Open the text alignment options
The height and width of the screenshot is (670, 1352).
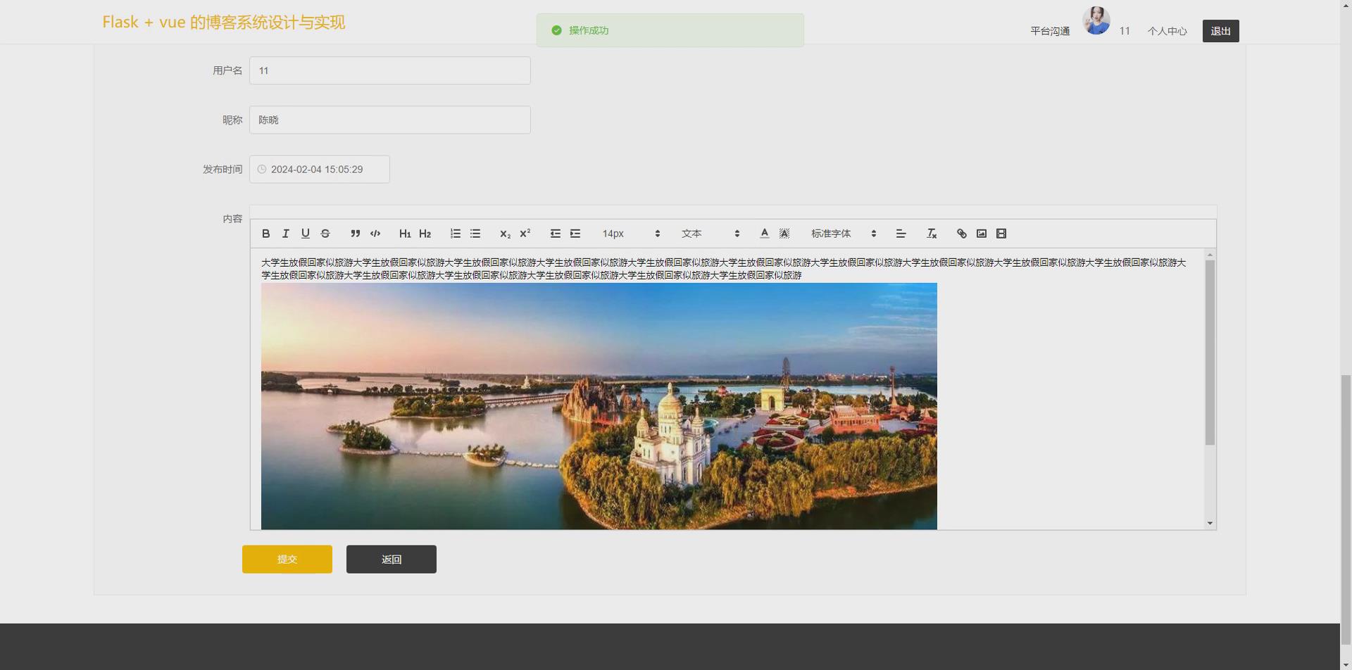click(x=901, y=234)
